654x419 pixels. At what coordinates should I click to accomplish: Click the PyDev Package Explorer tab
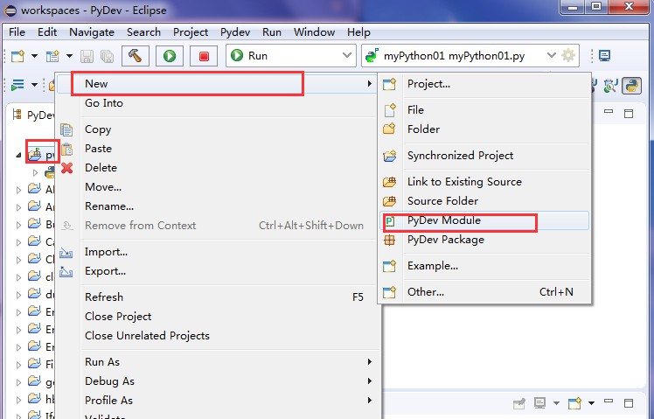click(x=33, y=115)
